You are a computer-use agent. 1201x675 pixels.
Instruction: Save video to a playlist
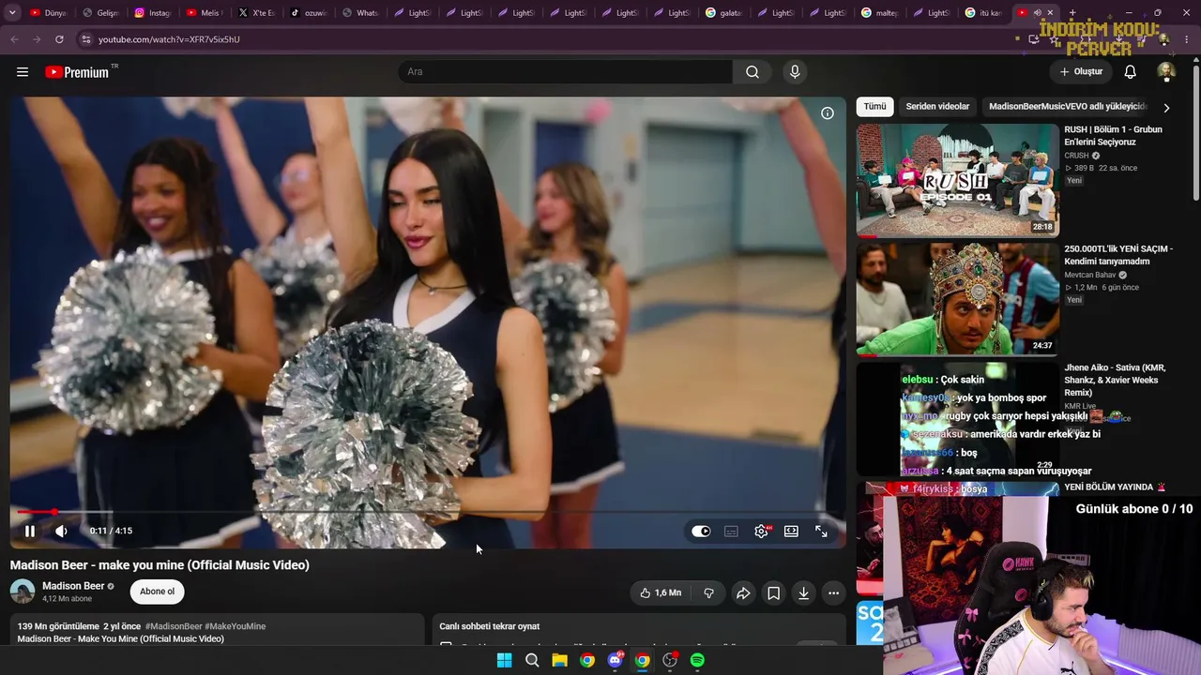[773, 592]
